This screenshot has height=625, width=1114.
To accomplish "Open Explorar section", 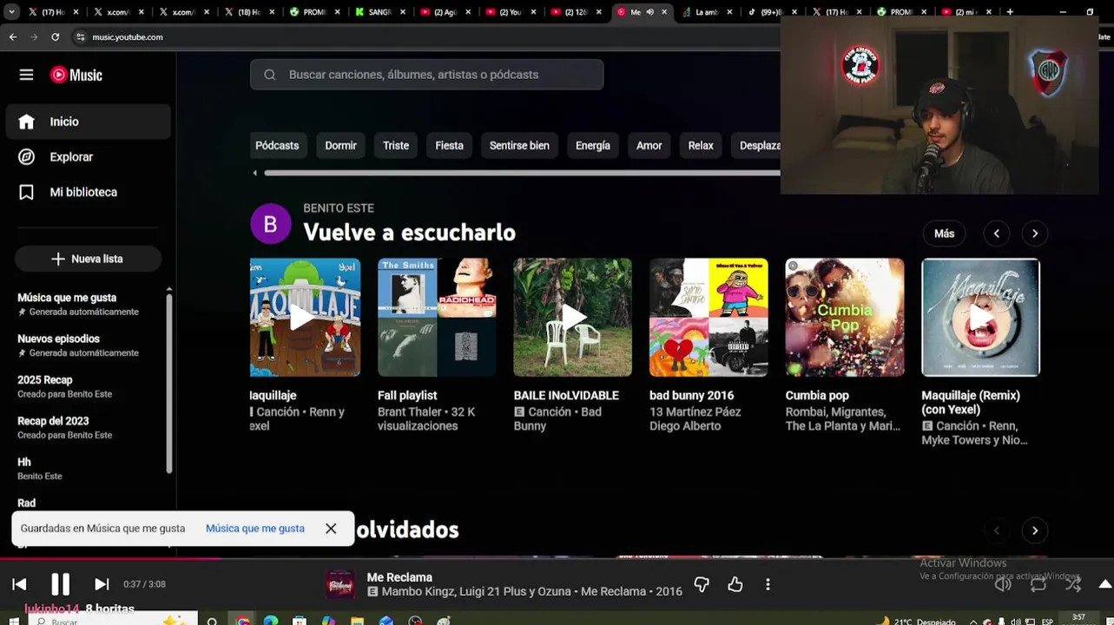I will coord(88,157).
